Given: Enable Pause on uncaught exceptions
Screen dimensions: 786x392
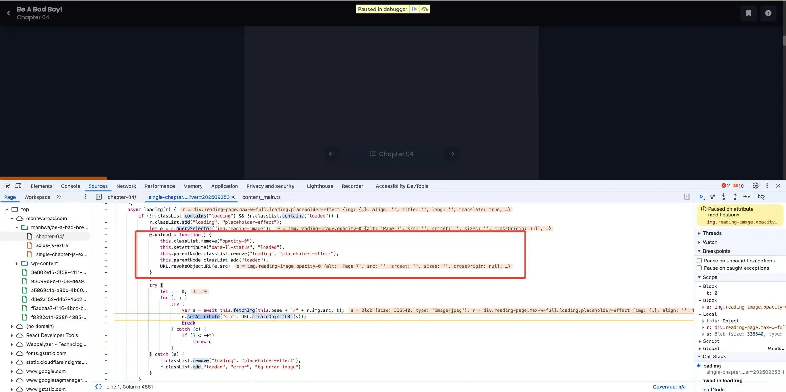Looking at the screenshot, I should (699, 261).
